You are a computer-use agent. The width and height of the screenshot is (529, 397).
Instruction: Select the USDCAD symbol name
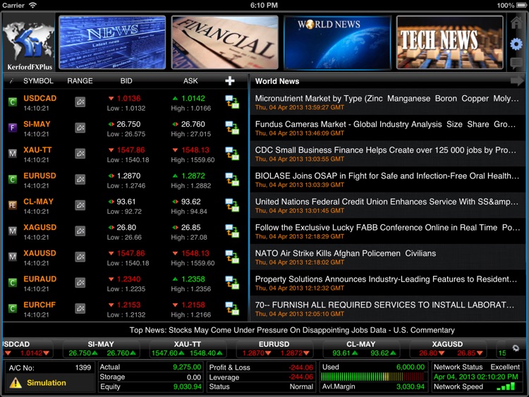pyautogui.click(x=39, y=98)
